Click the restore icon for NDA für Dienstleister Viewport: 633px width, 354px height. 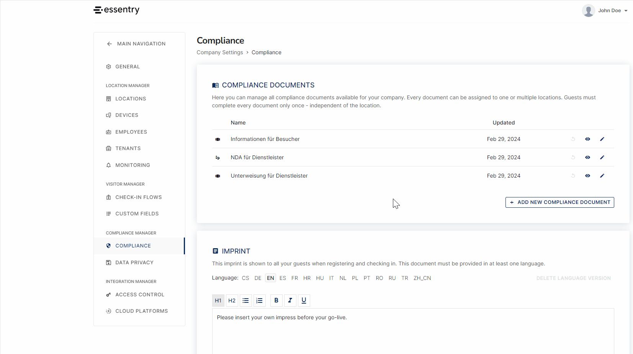(573, 158)
